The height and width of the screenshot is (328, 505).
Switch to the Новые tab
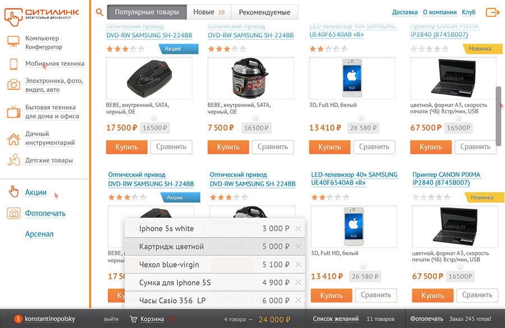[208, 12]
